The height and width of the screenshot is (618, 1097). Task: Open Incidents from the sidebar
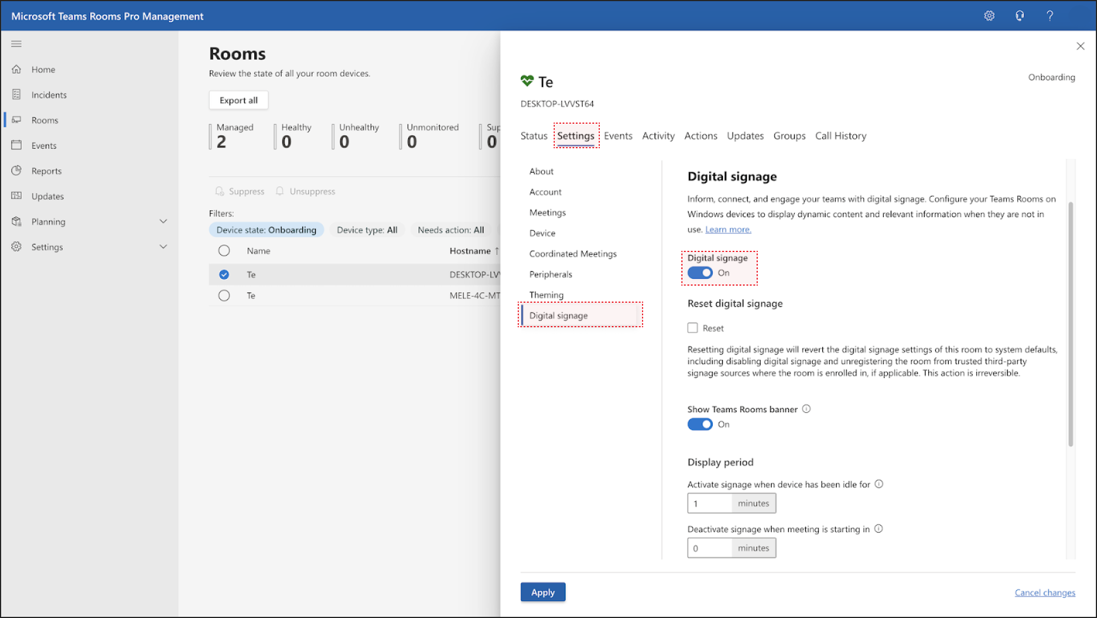pyautogui.click(x=48, y=95)
